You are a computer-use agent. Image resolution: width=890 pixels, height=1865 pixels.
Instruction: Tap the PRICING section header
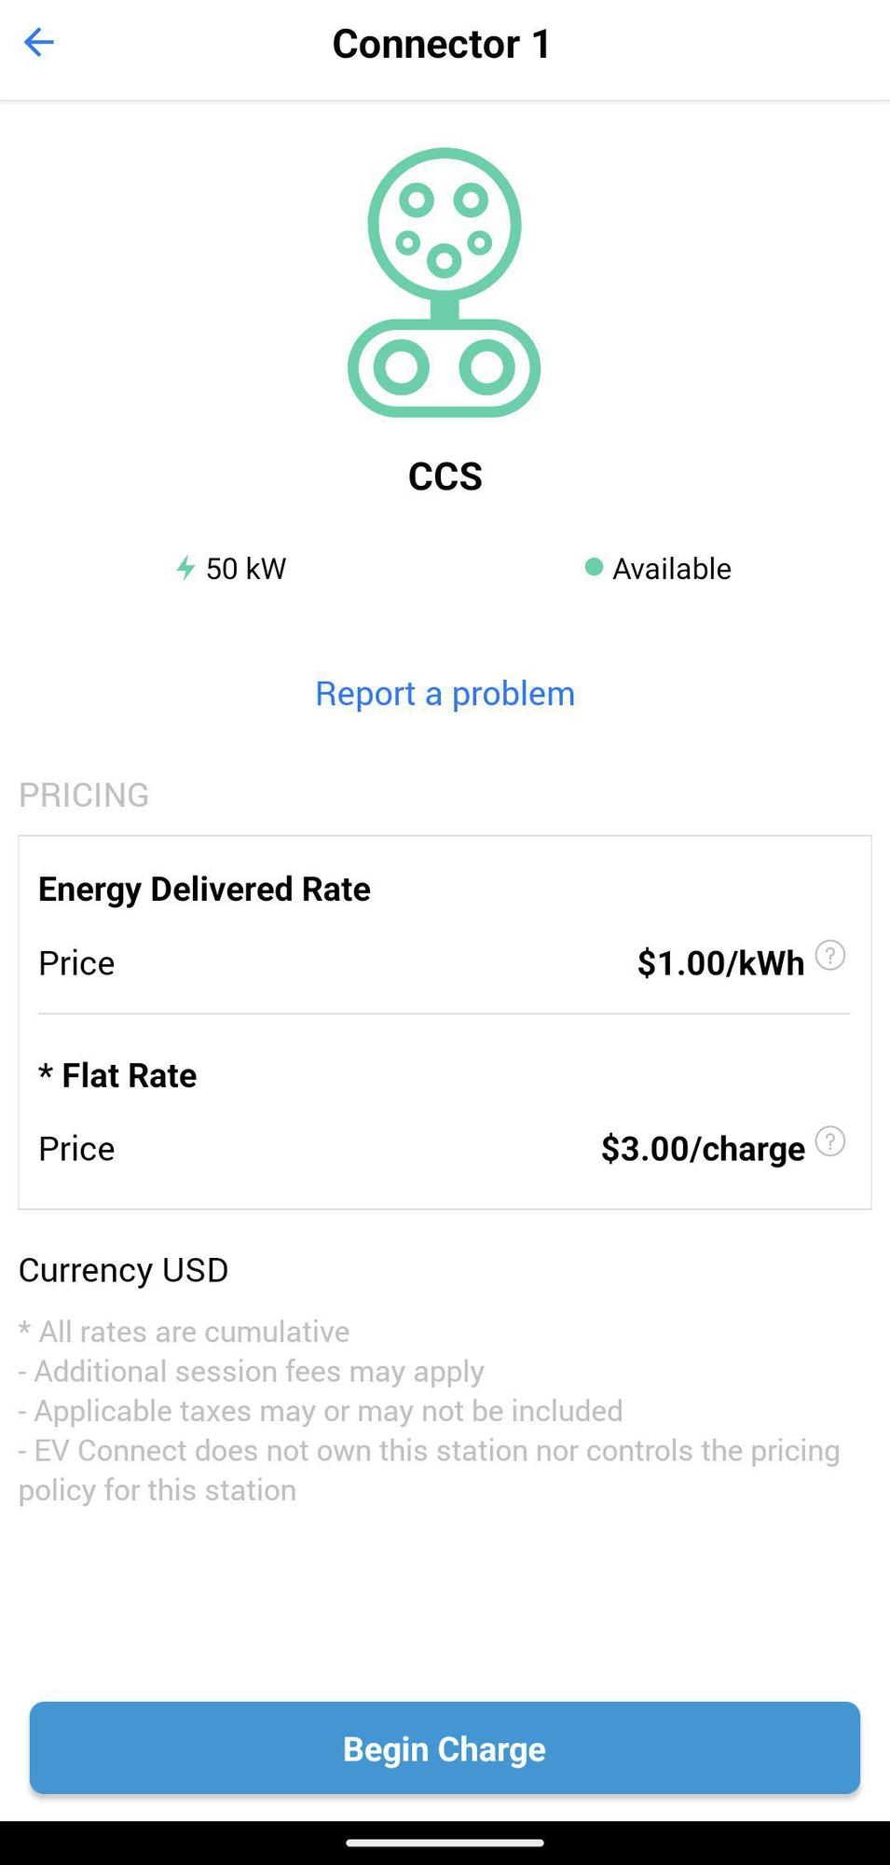click(84, 795)
